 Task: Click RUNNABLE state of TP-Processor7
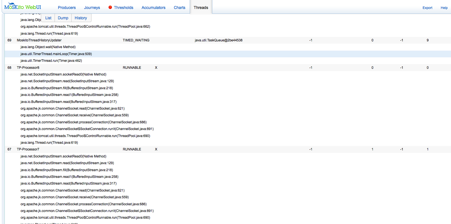coord(132,149)
